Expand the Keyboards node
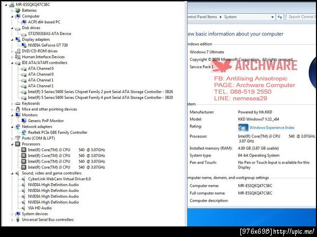Viewport: 317px width, 237px height. pyautogui.click(x=12, y=104)
